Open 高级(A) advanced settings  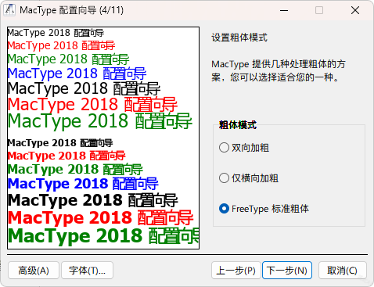point(34,271)
